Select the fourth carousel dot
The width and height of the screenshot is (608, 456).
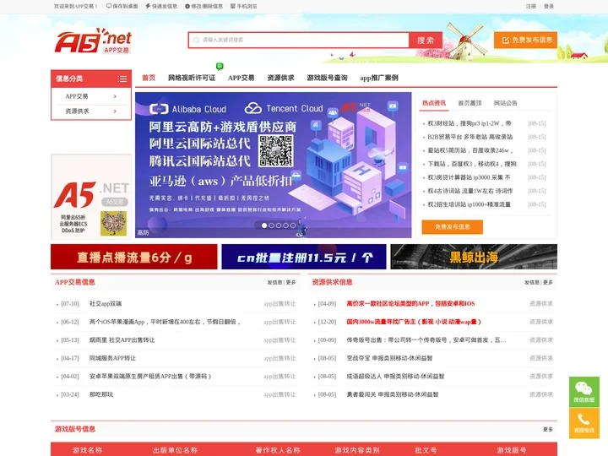[x=285, y=225]
